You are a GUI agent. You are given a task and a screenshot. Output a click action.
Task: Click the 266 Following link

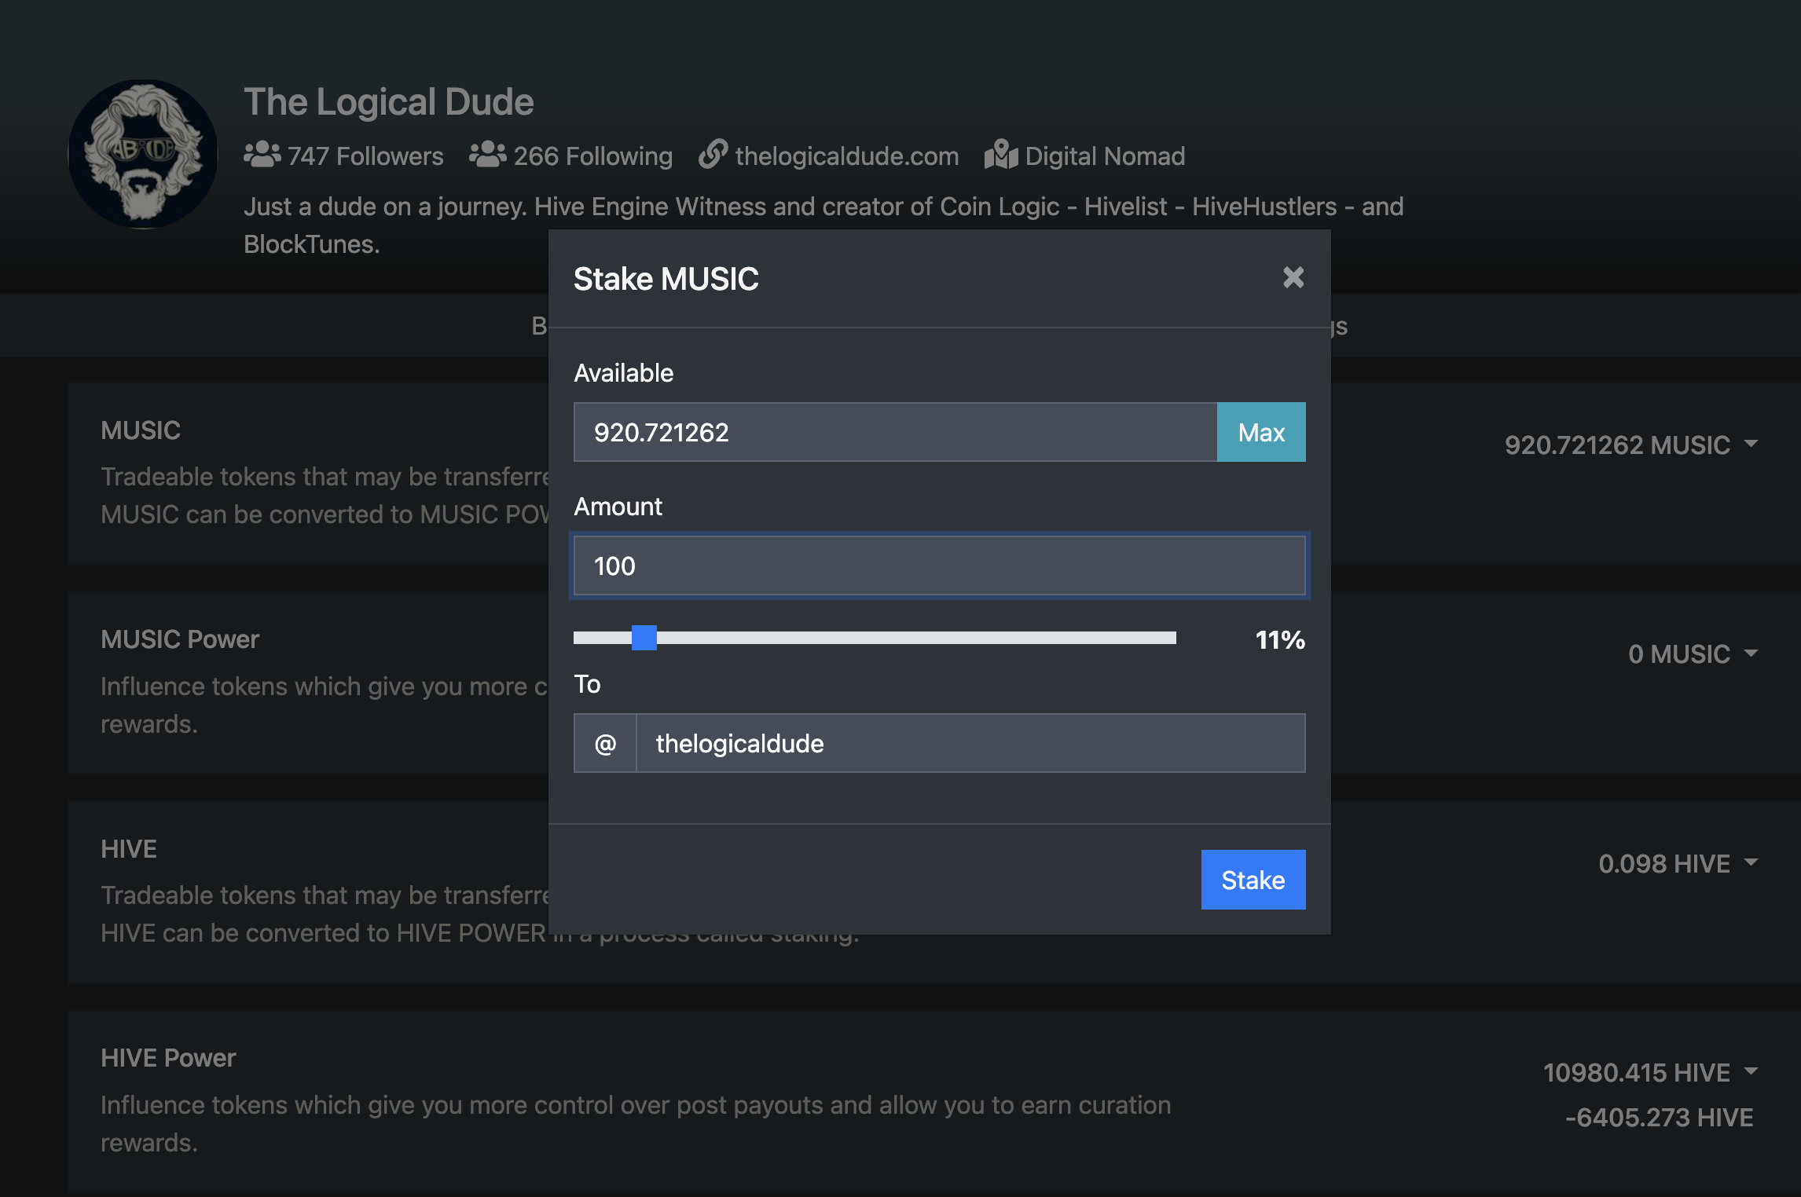click(592, 156)
